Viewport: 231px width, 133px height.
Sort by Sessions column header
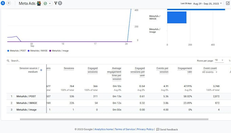(69, 68)
